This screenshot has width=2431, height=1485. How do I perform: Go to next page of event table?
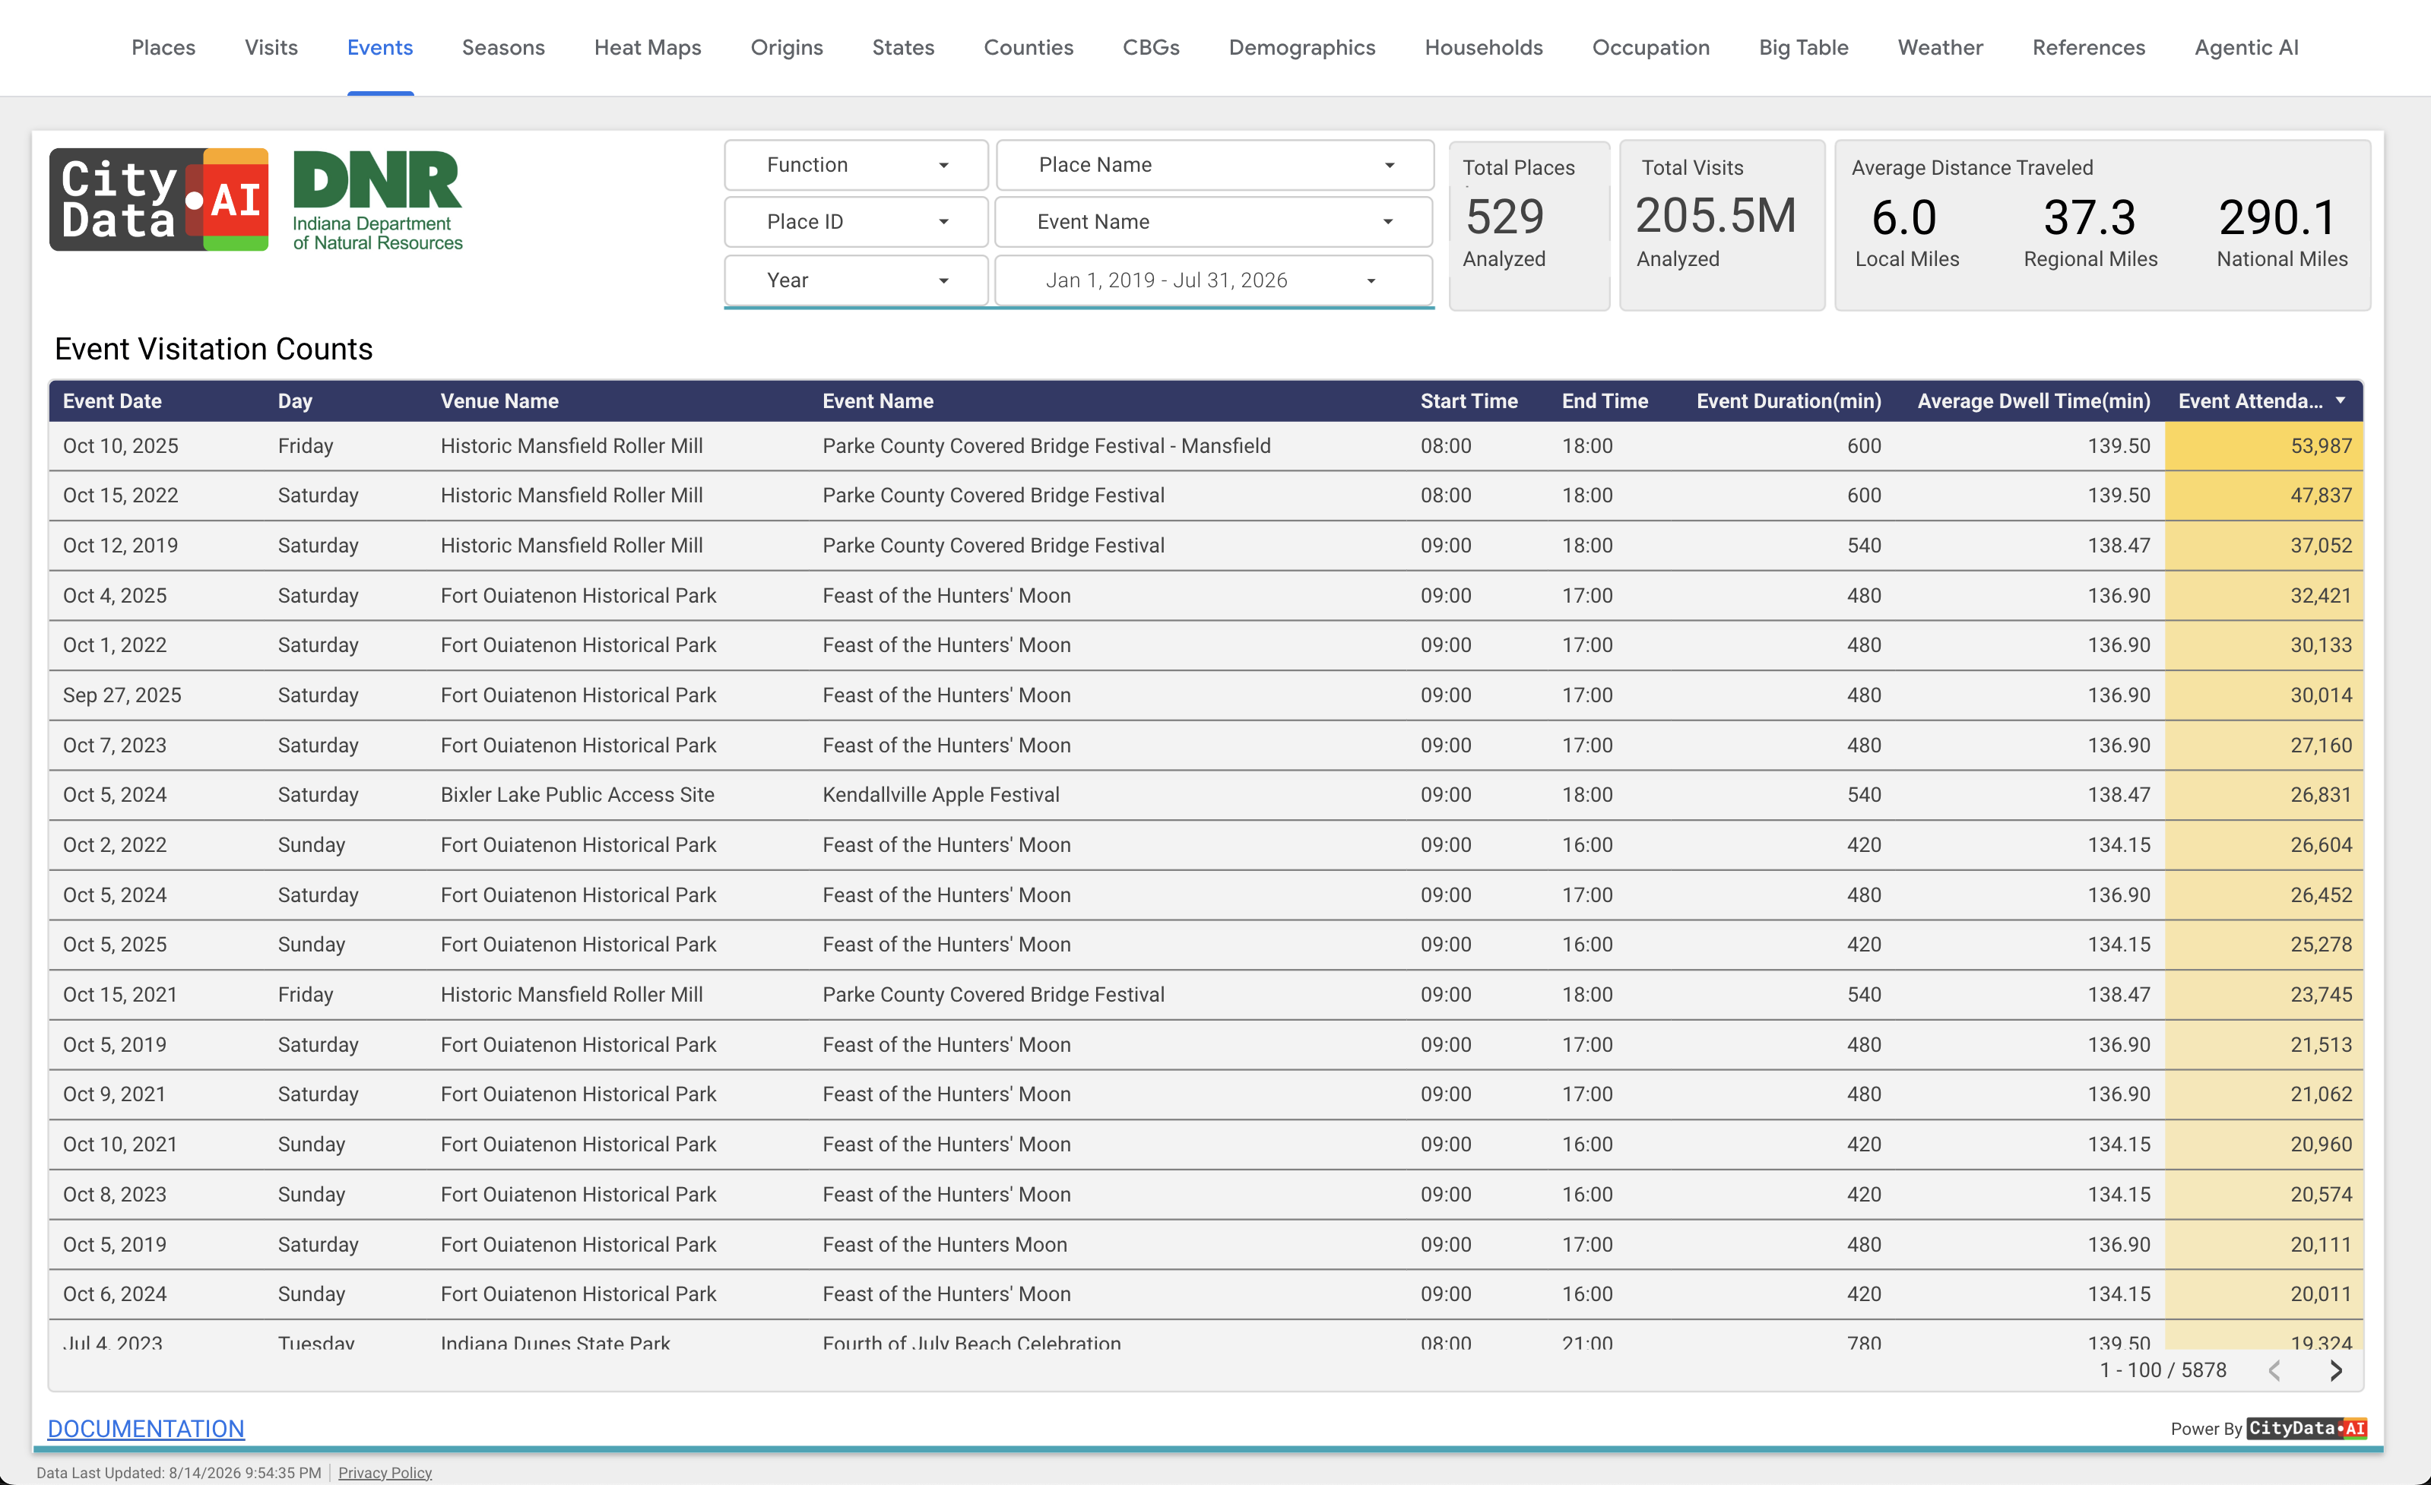click(2335, 1370)
